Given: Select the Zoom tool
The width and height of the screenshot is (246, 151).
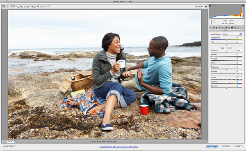Looking at the screenshot, I should tap(3, 7).
